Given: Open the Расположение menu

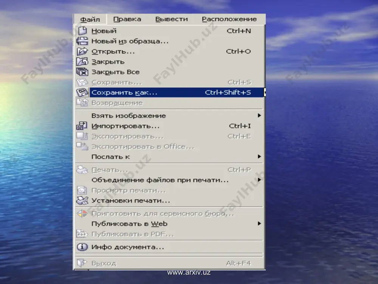Looking at the screenshot, I should pos(229,19).
